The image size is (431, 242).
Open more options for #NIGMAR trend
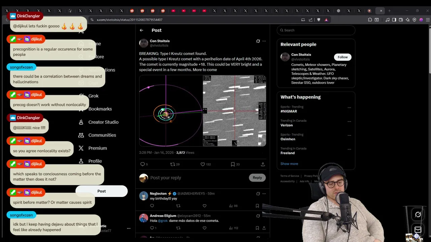[x=349, y=108]
